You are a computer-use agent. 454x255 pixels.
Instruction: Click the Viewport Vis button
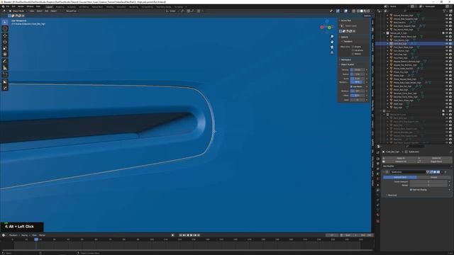[x=401, y=161]
